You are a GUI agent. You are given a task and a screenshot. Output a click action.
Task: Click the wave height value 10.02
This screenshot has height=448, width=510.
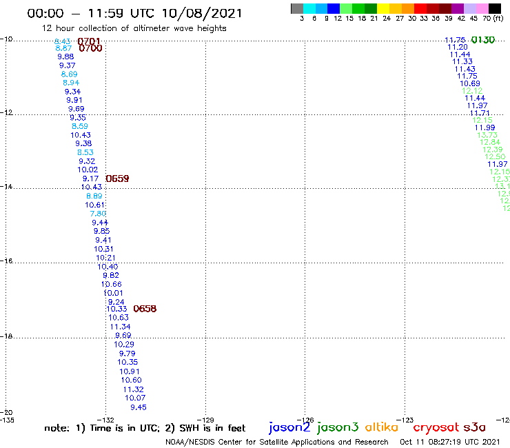88,170
